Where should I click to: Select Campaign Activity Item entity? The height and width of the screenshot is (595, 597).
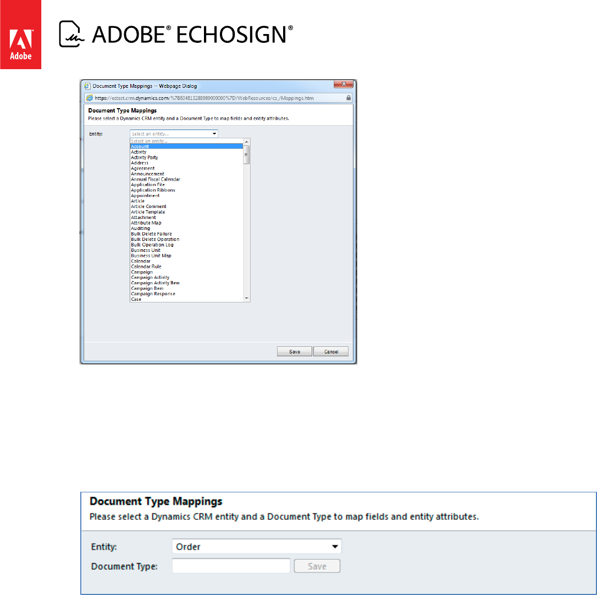click(x=186, y=283)
